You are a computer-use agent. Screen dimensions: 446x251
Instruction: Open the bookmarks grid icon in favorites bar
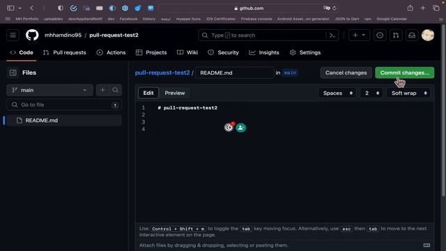pyautogui.click(x=8, y=19)
